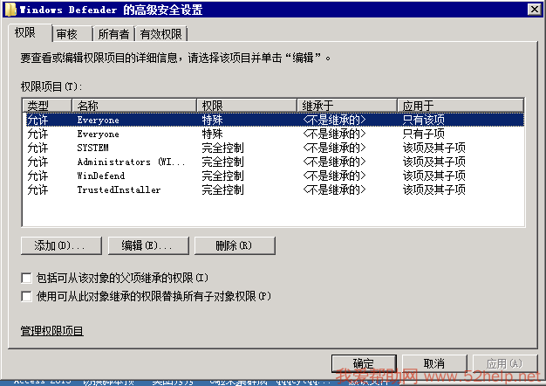Select the 有效权限 tab
This screenshot has height=386, width=546.
point(161,34)
